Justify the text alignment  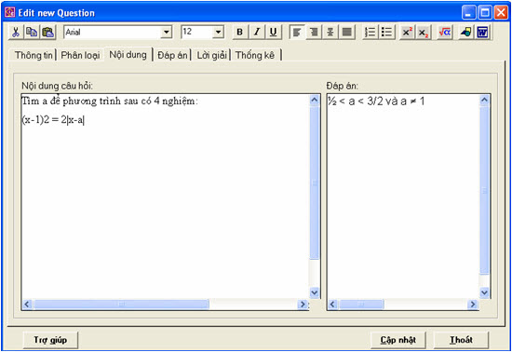pos(347,33)
